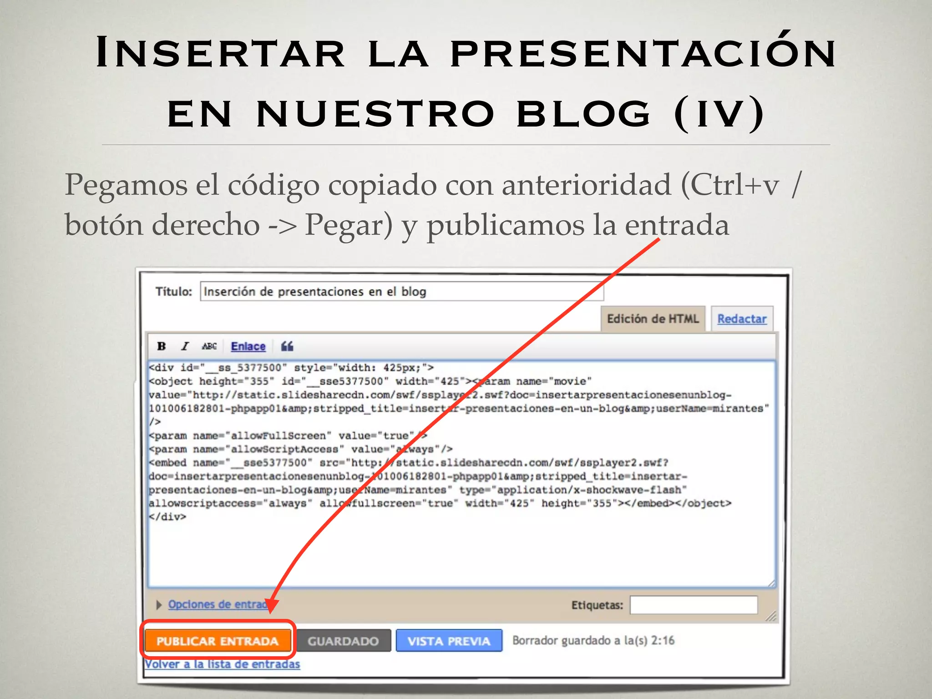Click the Etiquetas input field
This screenshot has height=699, width=932.
click(x=694, y=605)
